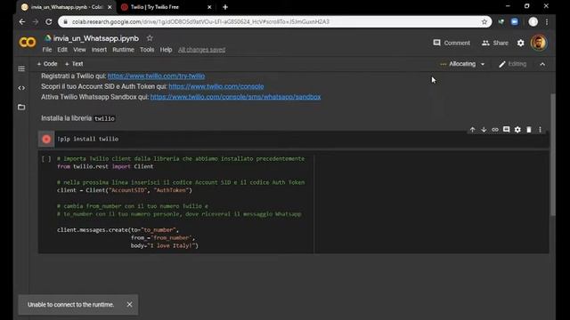Open the twilio.com/console link
The height and width of the screenshot is (320, 570).
(x=216, y=86)
